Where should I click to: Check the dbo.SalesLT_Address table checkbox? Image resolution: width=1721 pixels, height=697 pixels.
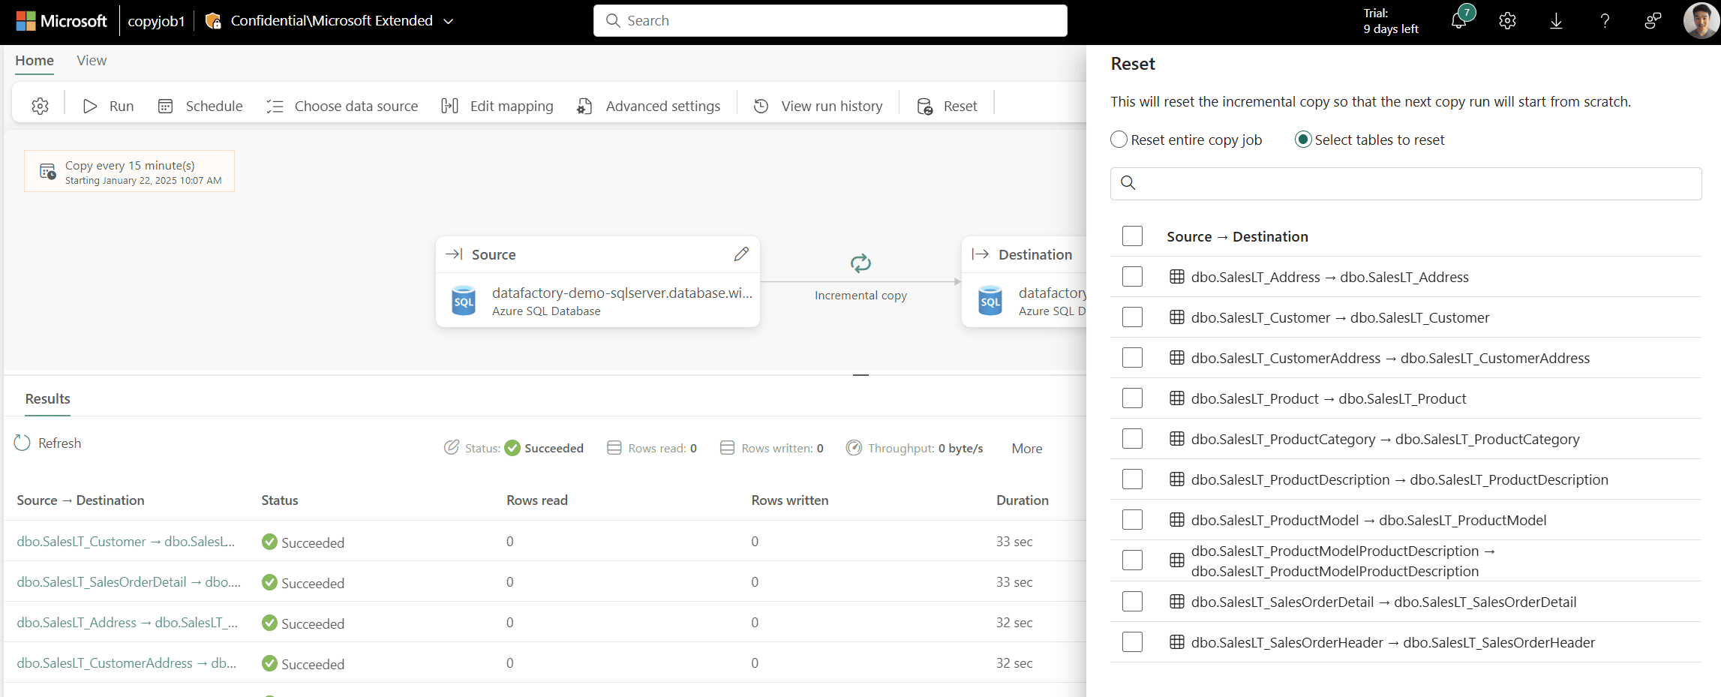click(x=1132, y=277)
